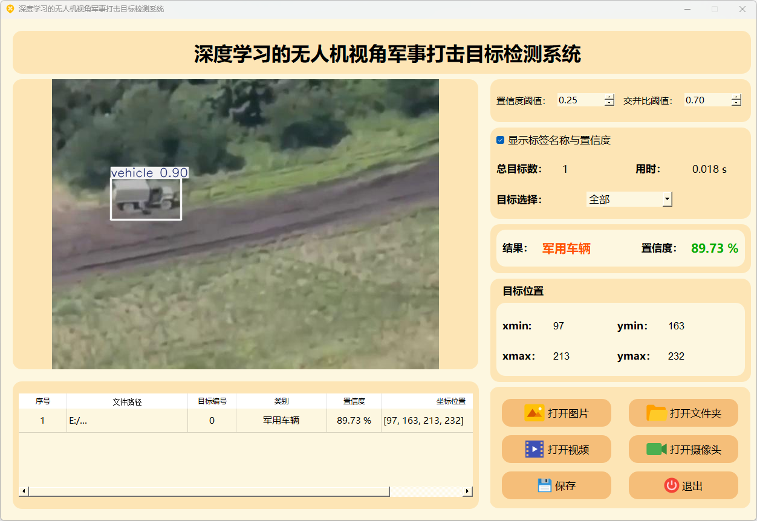Open the 目标选择 dropdown showing 全部
Viewport: 757px width, 521px height.
click(629, 199)
